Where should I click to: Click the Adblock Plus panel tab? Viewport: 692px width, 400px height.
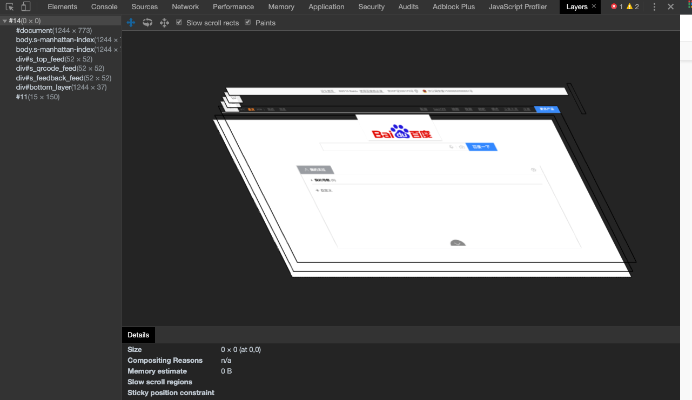[453, 7]
